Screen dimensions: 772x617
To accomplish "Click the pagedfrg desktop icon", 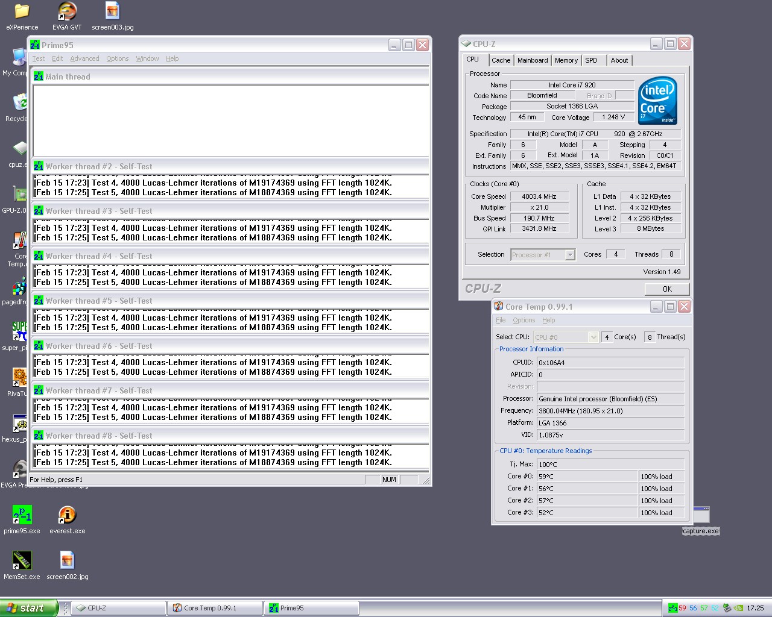I will point(20,286).
